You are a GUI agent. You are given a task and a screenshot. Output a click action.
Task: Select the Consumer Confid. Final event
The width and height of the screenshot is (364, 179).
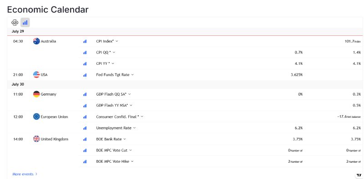coord(118,117)
